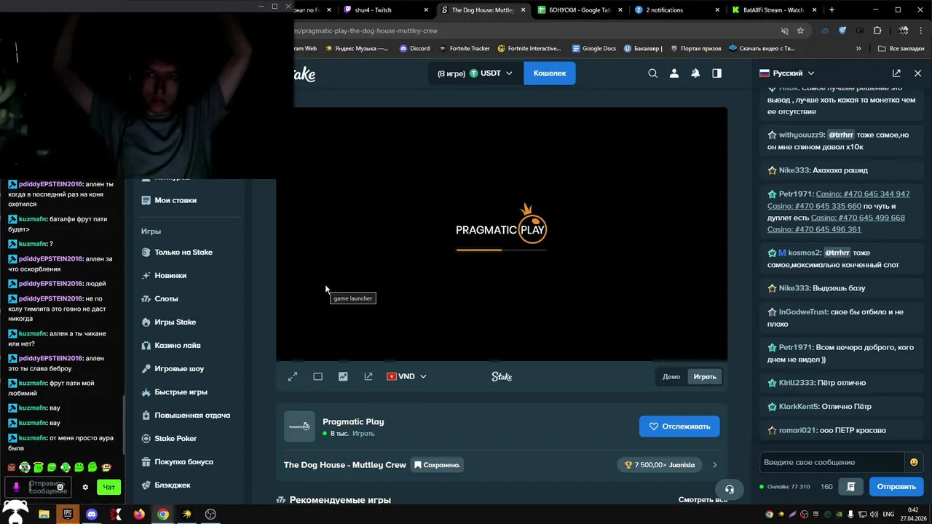
Task: Switch to theatre mode below the game
Action: point(318,376)
